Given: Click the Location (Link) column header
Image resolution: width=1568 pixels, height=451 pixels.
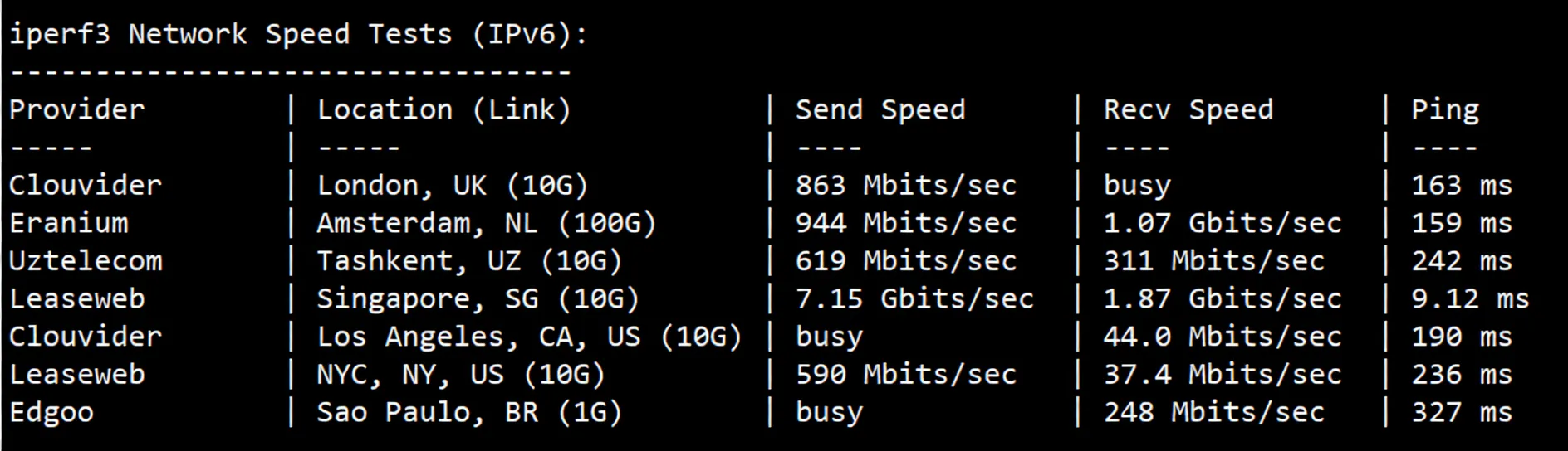Looking at the screenshot, I should click(x=443, y=110).
